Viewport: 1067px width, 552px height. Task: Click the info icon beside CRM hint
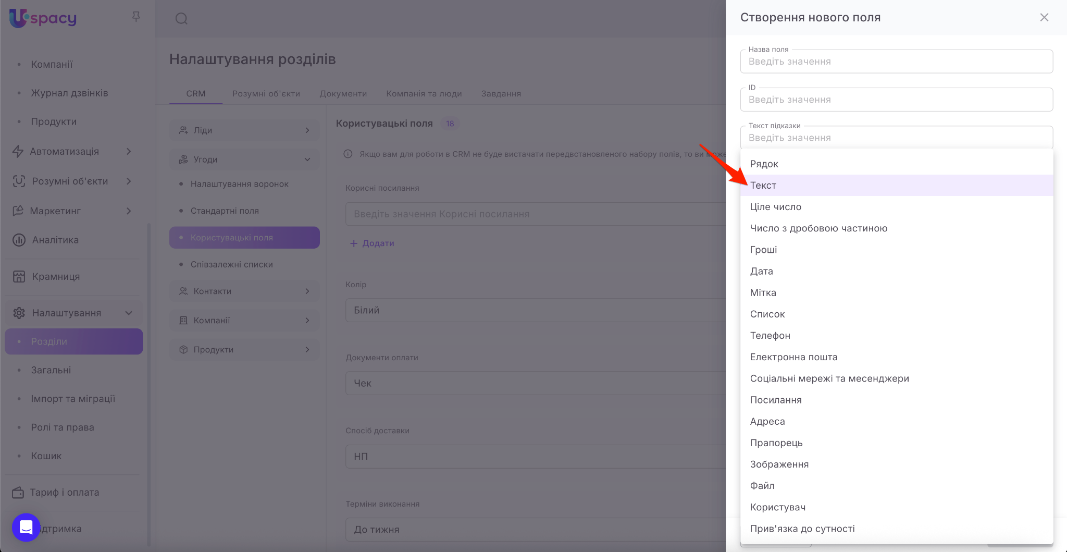[348, 154]
